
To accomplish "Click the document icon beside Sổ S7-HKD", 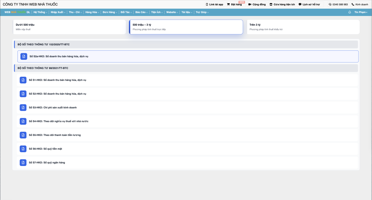I will tap(23, 162).
